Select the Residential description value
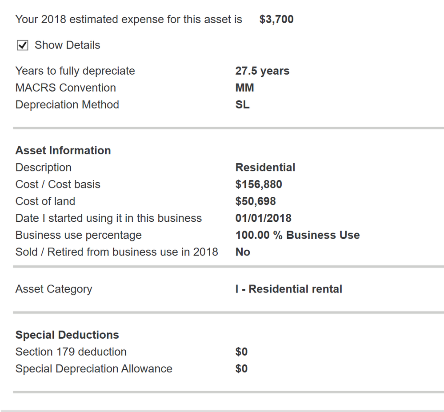444x412 pixels. click(265, 168)
